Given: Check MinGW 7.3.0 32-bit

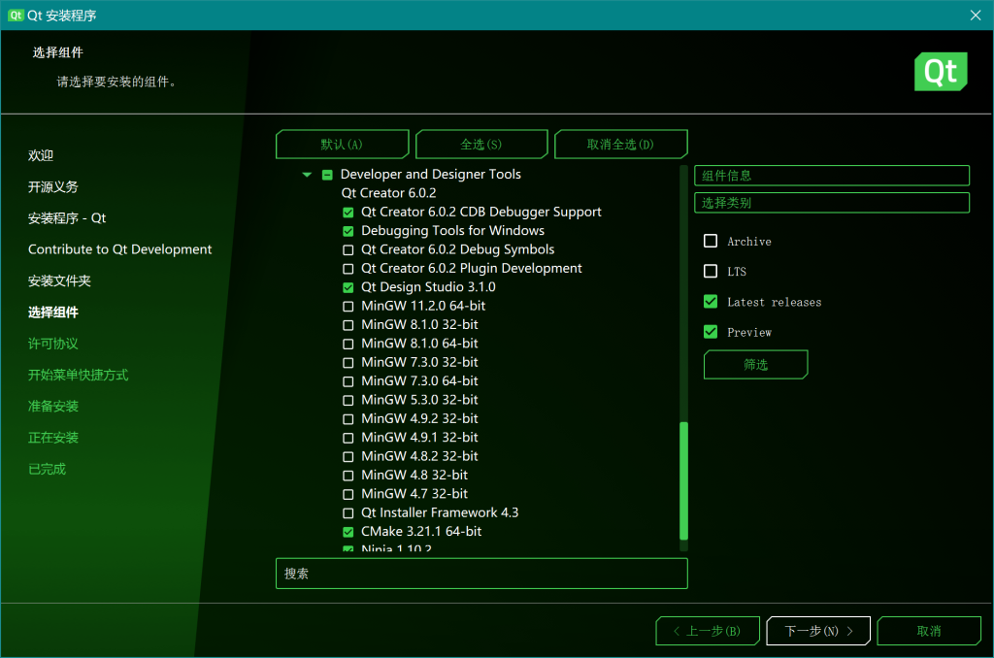Looking at the screenshot, I should point(348,363).
